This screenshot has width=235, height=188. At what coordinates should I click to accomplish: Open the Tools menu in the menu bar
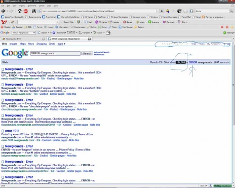[49, 6]
